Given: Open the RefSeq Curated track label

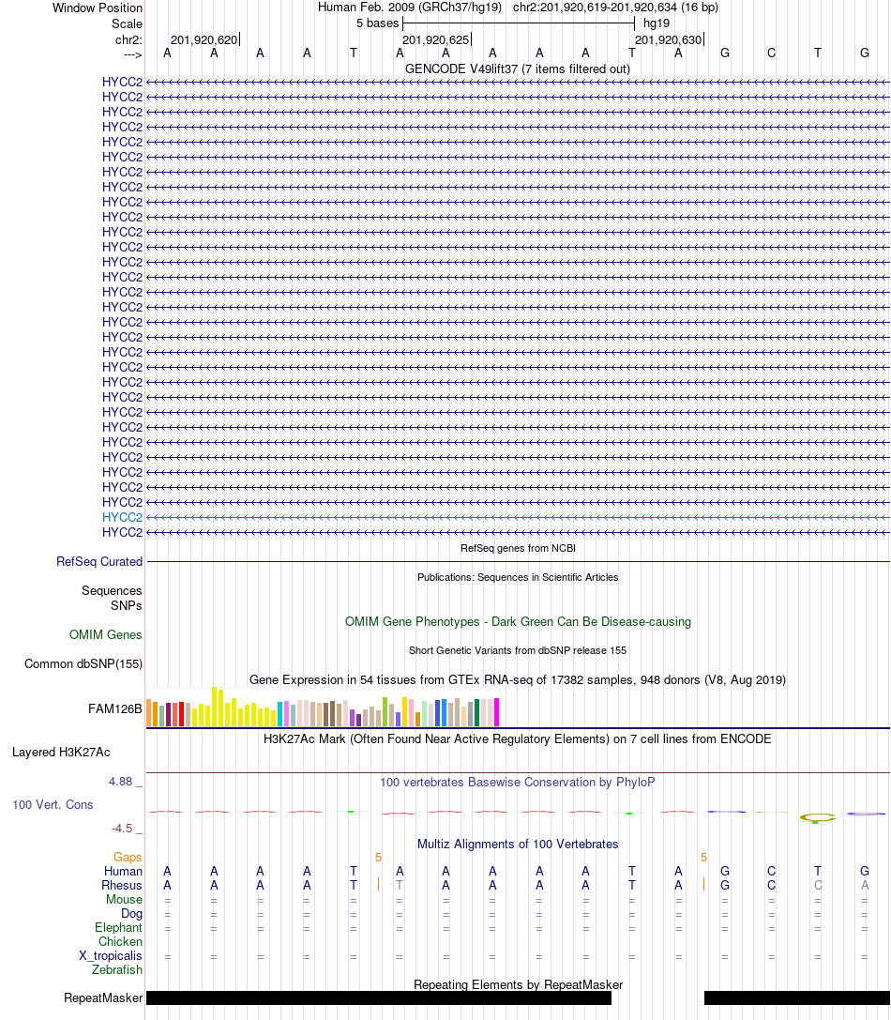Looking at the screenshot, I should [99, 561].
